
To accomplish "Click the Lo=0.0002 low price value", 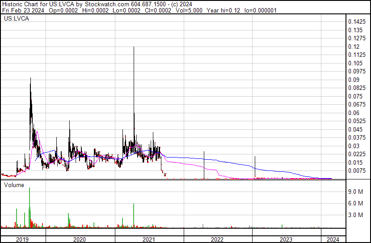I will [x=126, y=10].
